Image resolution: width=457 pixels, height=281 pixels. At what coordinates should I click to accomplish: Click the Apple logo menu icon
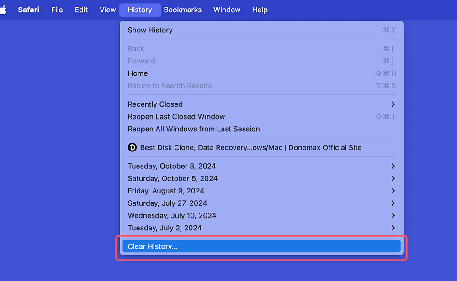coord(3,10)
